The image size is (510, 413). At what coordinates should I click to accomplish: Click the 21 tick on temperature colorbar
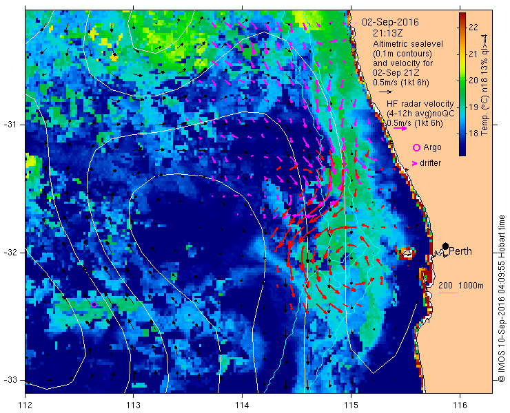tap(473, 54)
